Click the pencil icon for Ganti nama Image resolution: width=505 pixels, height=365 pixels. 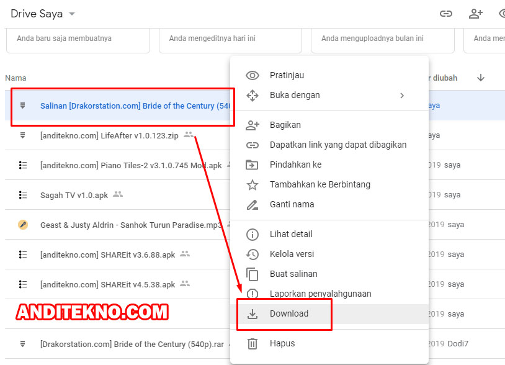click(253, 205)
